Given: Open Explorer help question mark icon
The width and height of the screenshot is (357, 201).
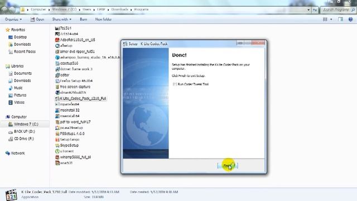Looking at the screenshot, I should point(350,20).
